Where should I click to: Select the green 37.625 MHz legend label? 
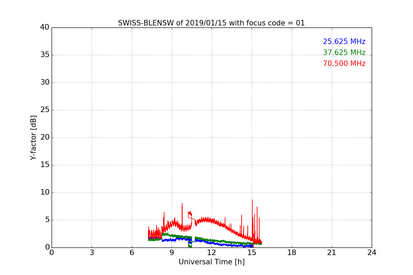(x=344, y=53)
